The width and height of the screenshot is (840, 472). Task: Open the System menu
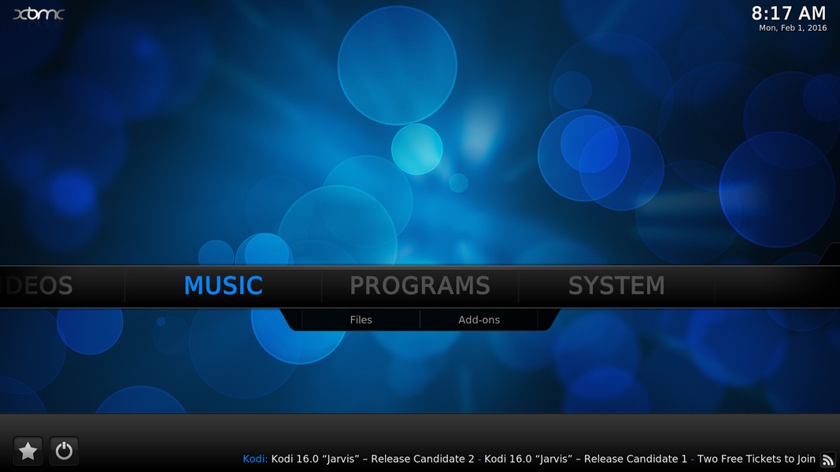tap(616, 286)
